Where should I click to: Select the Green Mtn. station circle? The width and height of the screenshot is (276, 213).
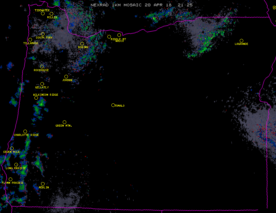point(64,122)
